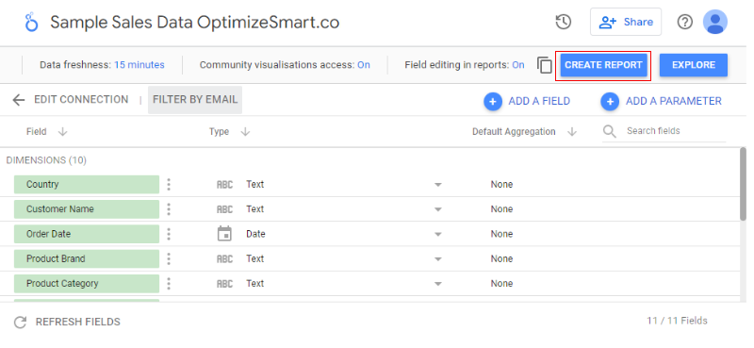Click the refresh fields circular arrow icon
Screen dimensions: 754x348
20,322
